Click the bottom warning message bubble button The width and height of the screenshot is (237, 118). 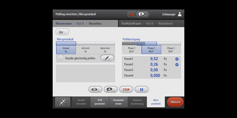pyautogui.click(x=111, y=89)
